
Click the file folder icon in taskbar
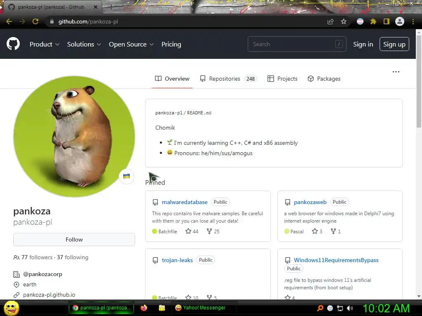point(162,308)
